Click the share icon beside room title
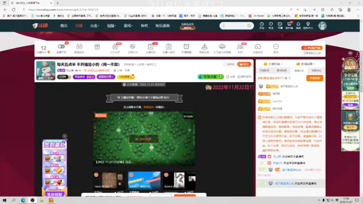Screen dimensions: 363x204 tap(231, 77)
